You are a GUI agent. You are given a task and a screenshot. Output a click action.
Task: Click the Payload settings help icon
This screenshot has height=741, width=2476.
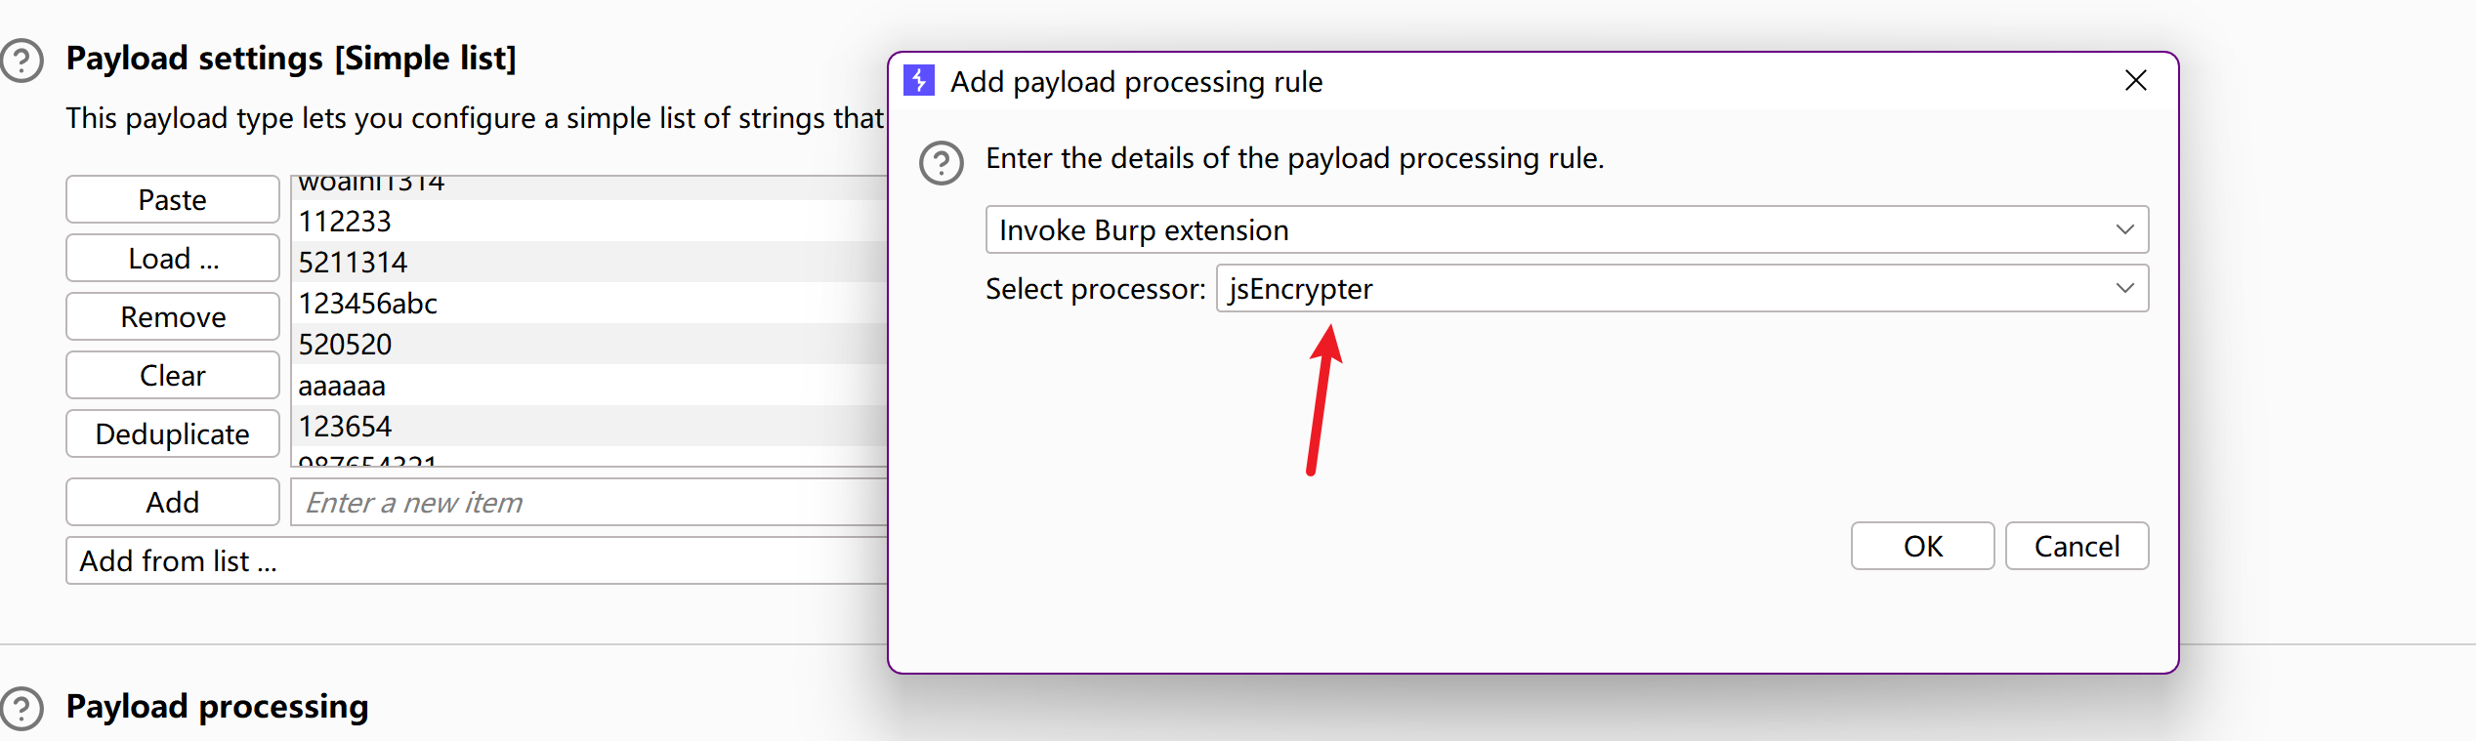point(21,61)
